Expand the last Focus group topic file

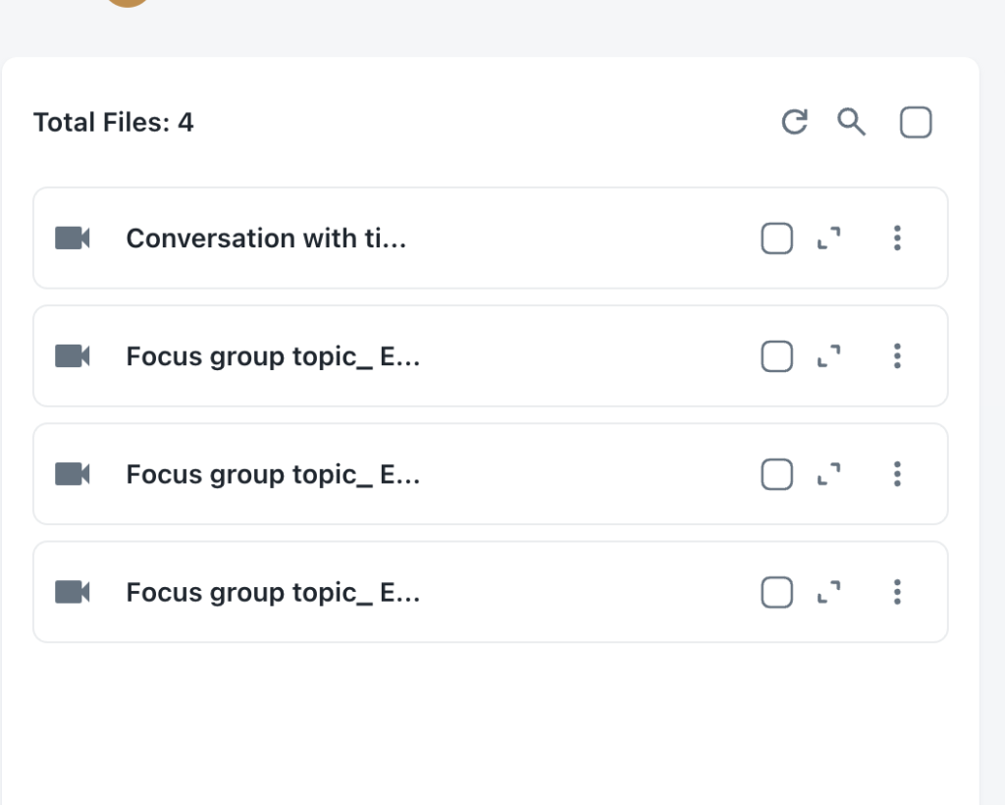click(830, 592)
